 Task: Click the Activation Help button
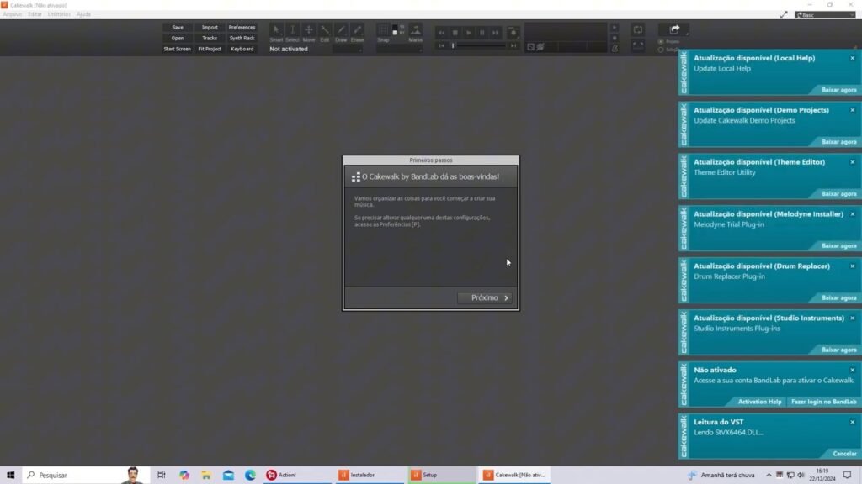click(760, 402)
